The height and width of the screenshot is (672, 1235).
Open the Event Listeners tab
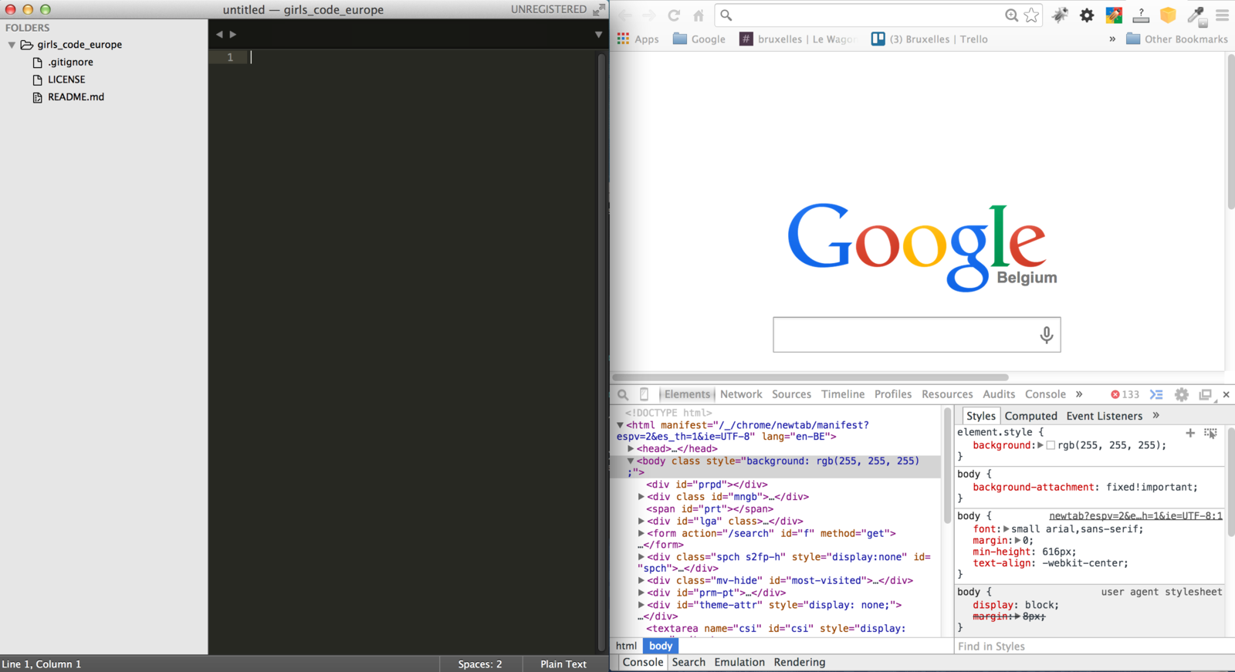coord(1104,416)
